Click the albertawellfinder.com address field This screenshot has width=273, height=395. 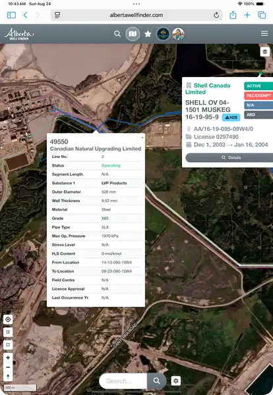click(136, 15)
